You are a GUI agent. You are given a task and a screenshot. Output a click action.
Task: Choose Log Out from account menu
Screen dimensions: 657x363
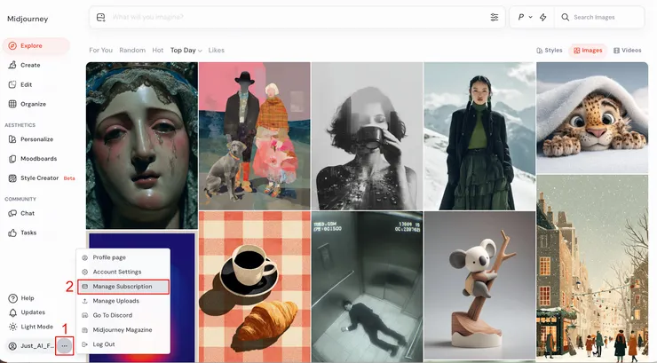click(123, 344)
